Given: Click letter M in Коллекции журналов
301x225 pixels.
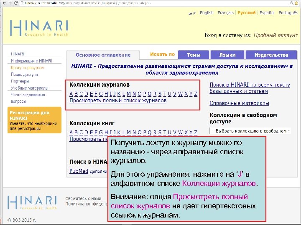Looking at the screenshot, I should tap(129, 94).
